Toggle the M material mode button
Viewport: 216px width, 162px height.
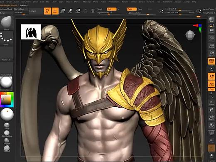coord(118,9)
